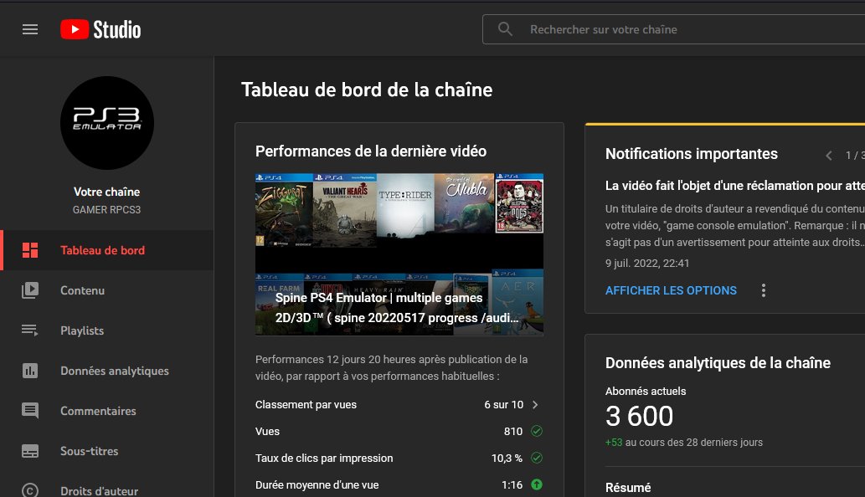Expand the Classement par vues chevron
Image resolution: width=865 pixels, height=497 pixels.
coord(535,404)
